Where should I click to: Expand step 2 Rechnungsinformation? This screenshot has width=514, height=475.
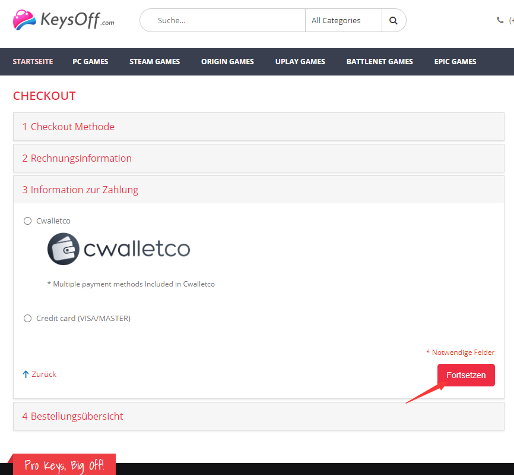259,158
